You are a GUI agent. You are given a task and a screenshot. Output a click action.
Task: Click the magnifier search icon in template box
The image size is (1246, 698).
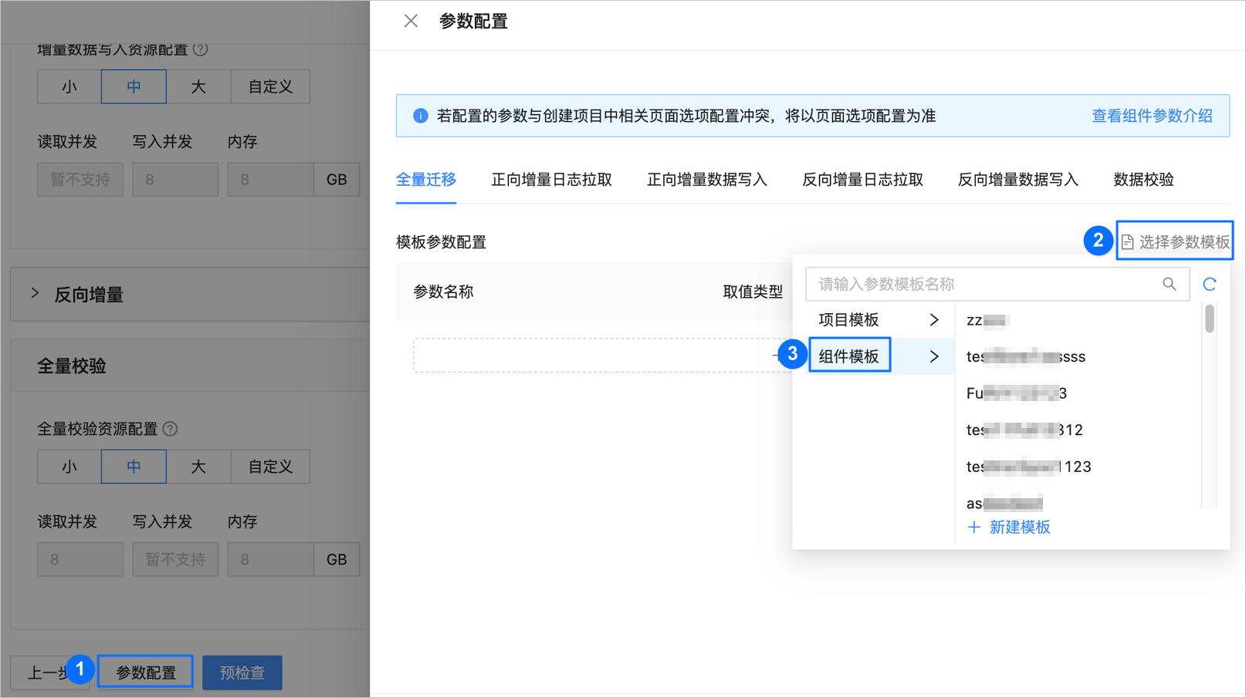1170,285
